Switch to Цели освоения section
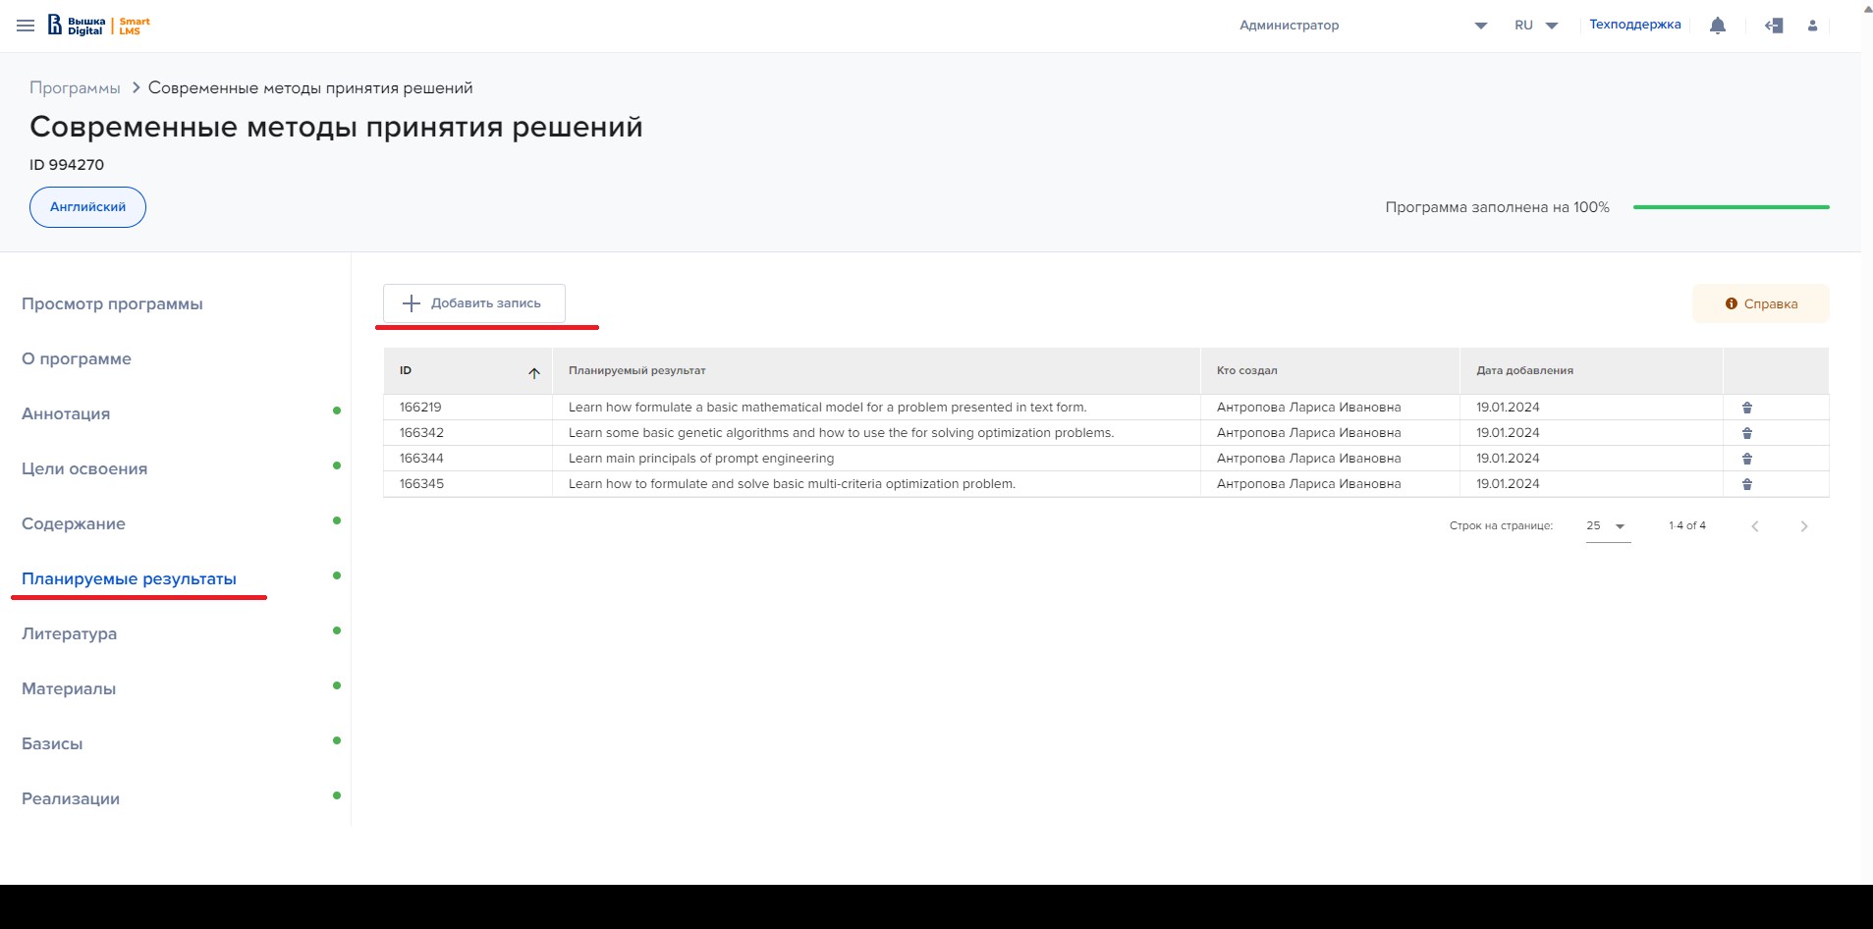Viewport: 1873px width, 929px height. [84, 468]
